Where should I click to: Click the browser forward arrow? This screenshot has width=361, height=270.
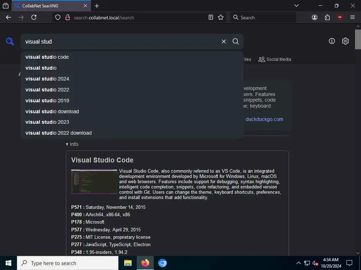(21, 18)
